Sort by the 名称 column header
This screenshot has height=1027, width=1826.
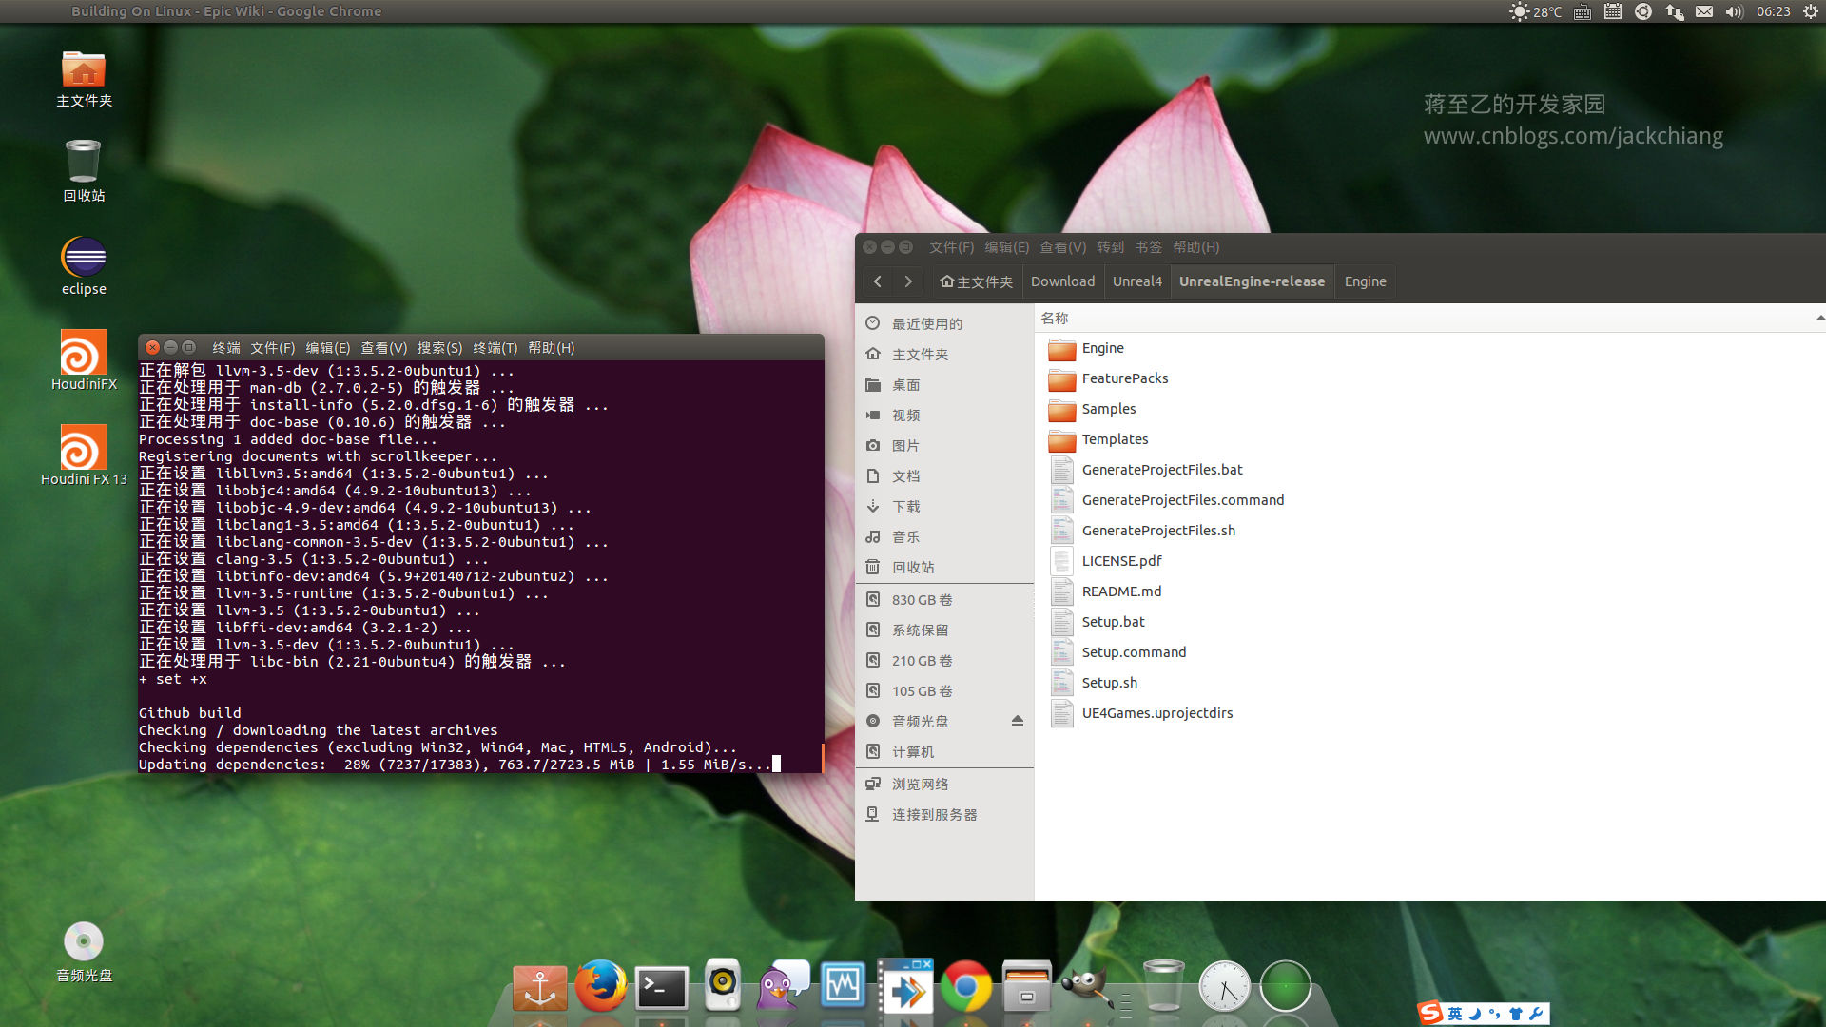coord(1055,319)
